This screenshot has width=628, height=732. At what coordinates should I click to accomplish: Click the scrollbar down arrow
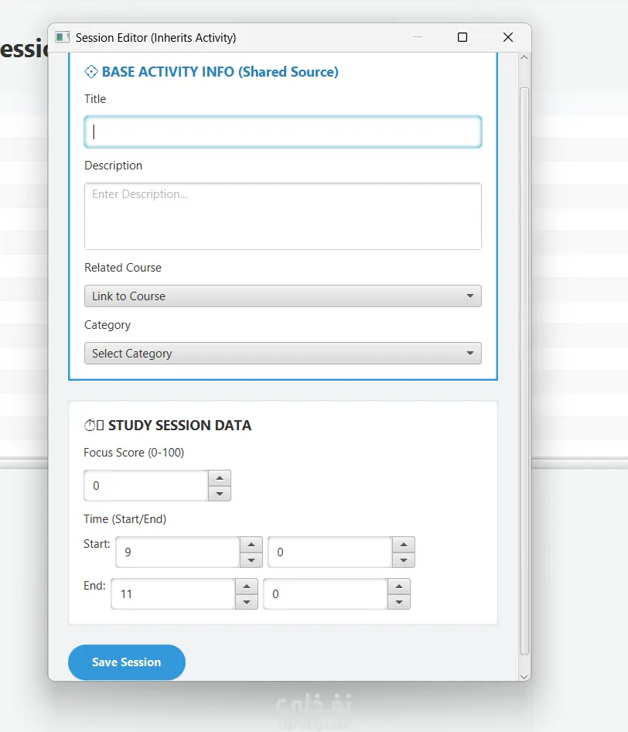[x=524, y=676]
